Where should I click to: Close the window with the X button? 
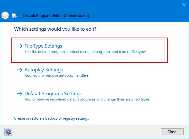pyautogui.click(x=184, y=5)
